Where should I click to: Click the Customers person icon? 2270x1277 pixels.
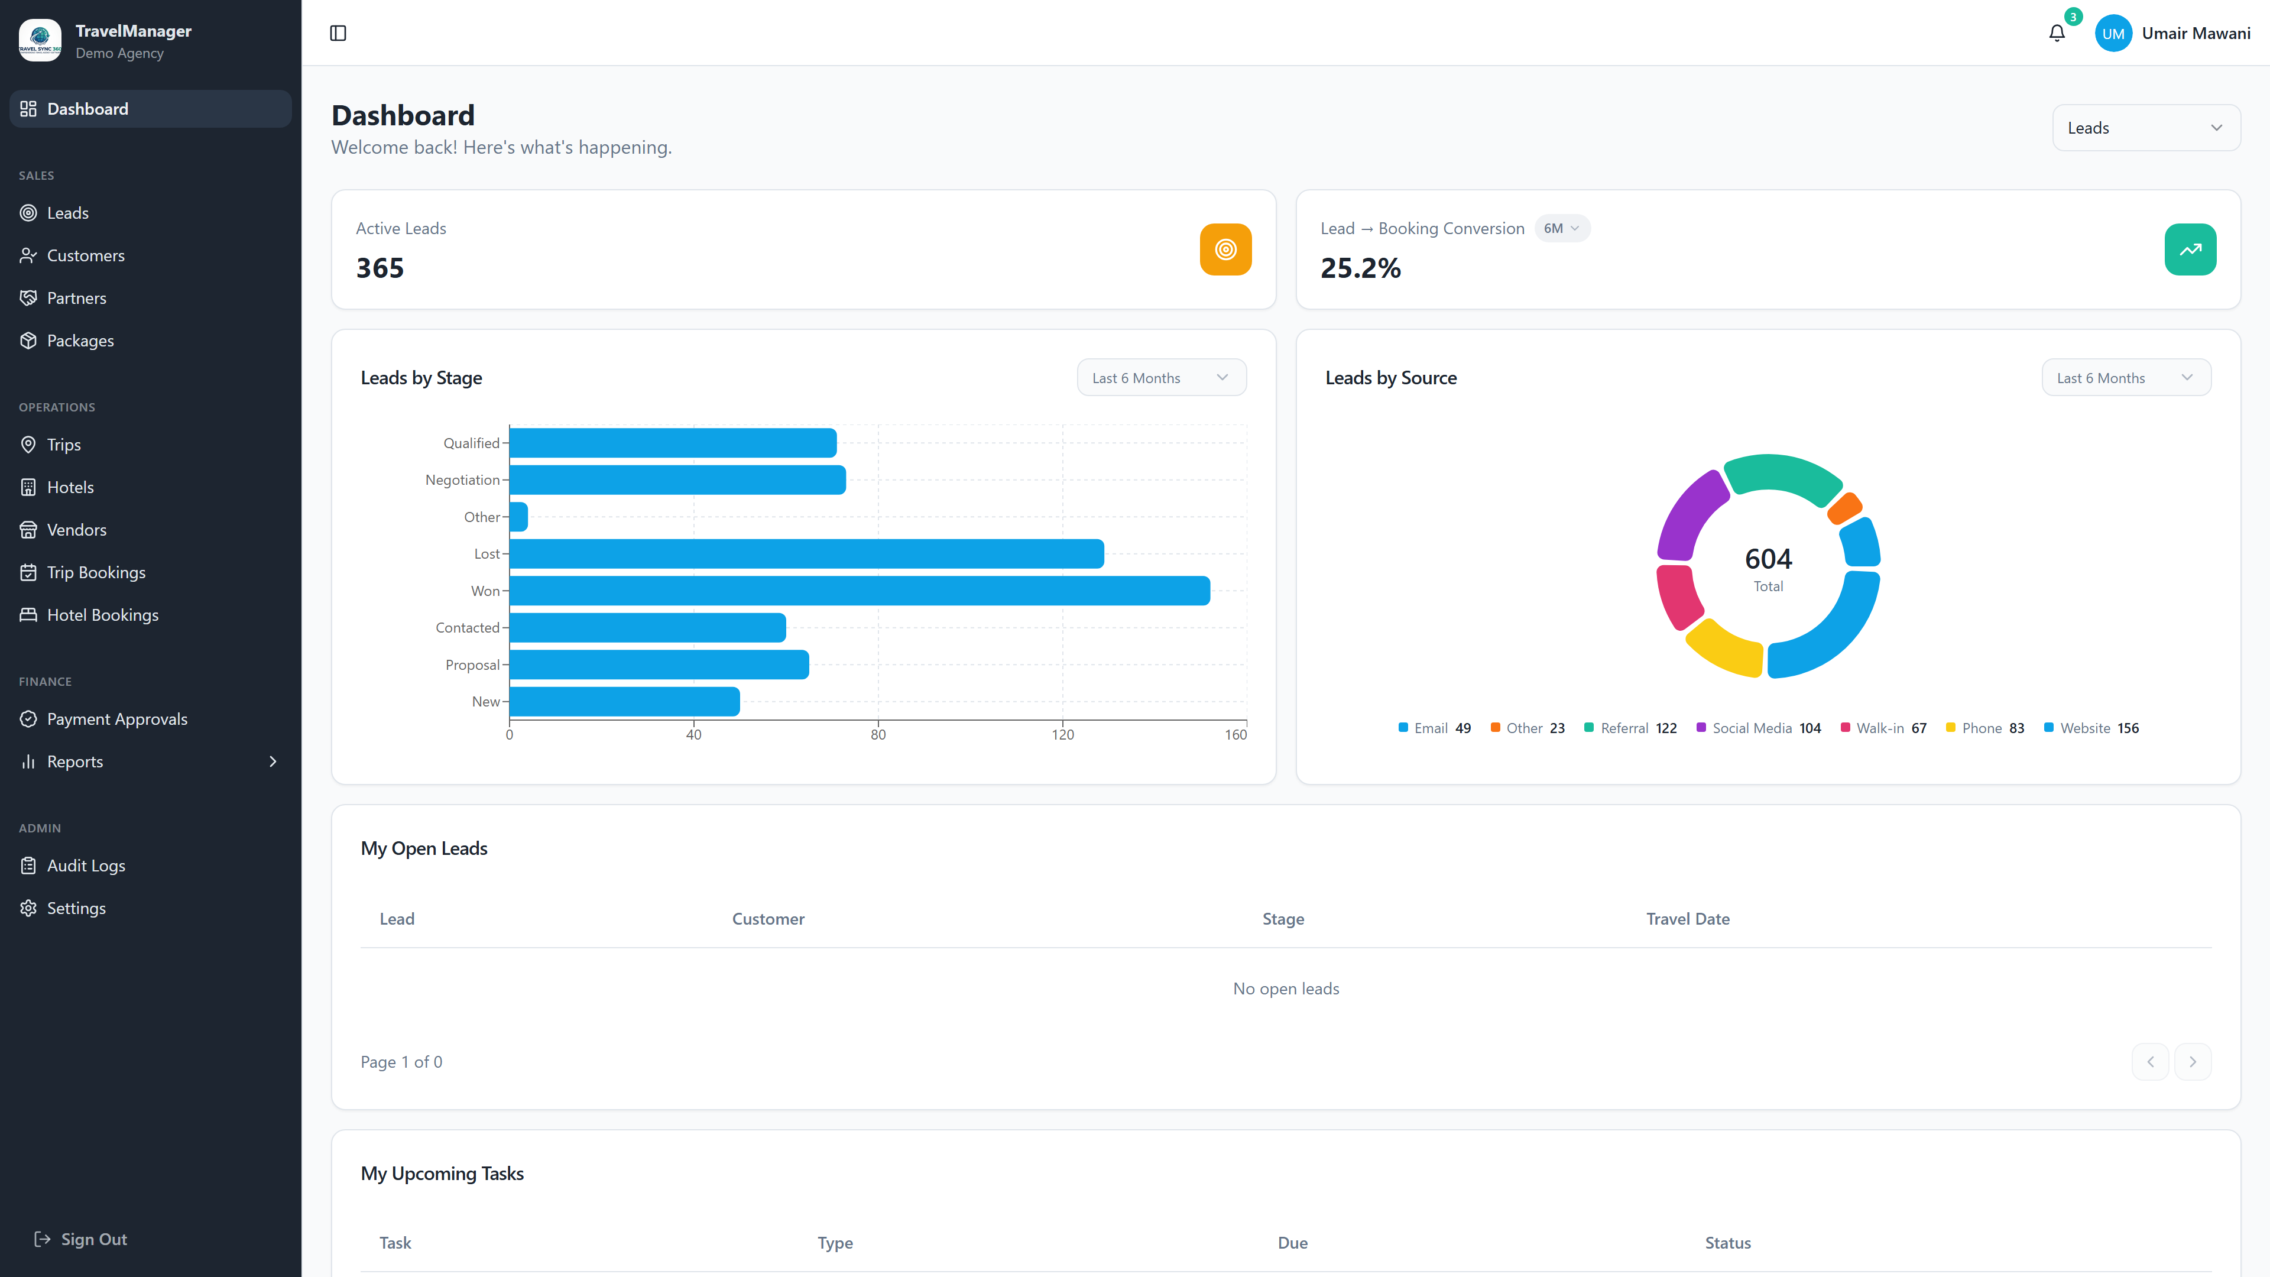28,255
